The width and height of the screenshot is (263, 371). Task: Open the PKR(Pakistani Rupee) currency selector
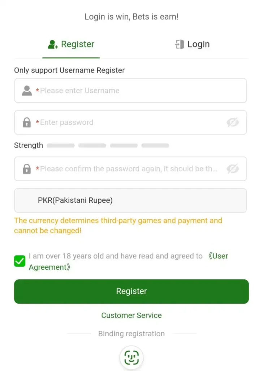[130, 200]
